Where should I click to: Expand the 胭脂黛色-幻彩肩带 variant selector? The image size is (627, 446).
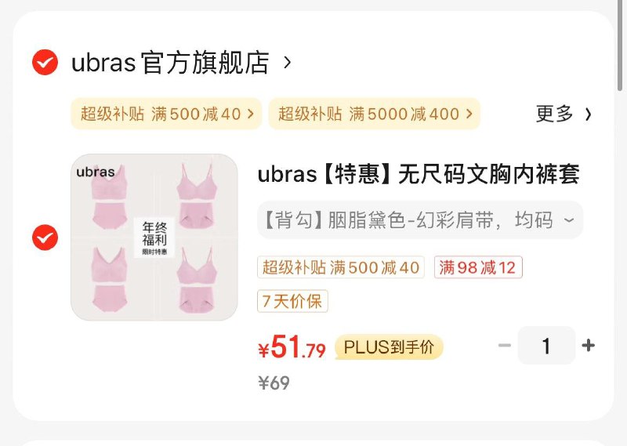tap(420, 220)
